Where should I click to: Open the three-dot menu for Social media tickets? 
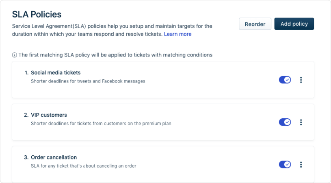click(x=301, y=80)
